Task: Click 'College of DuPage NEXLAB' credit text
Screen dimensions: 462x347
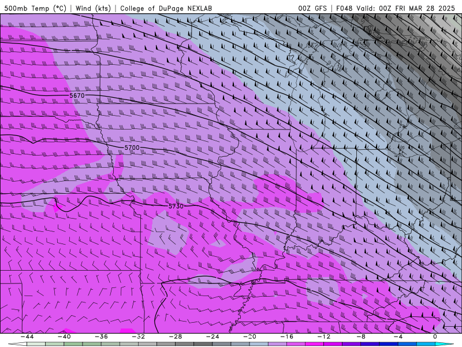Action: [x=166, y=8]
